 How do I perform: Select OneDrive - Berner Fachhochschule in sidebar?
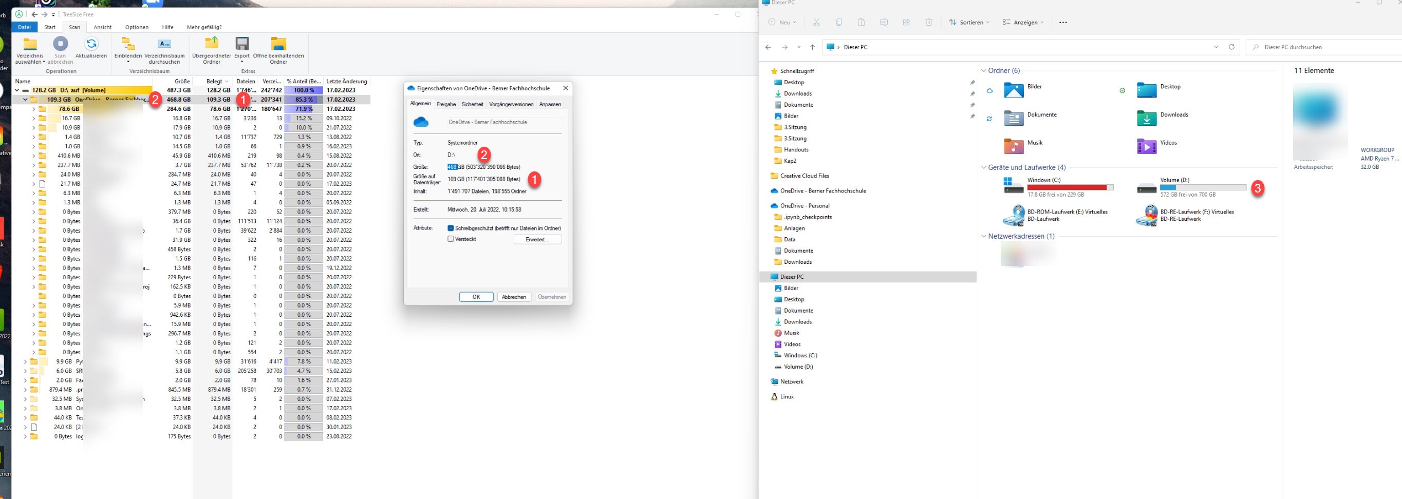823,191
